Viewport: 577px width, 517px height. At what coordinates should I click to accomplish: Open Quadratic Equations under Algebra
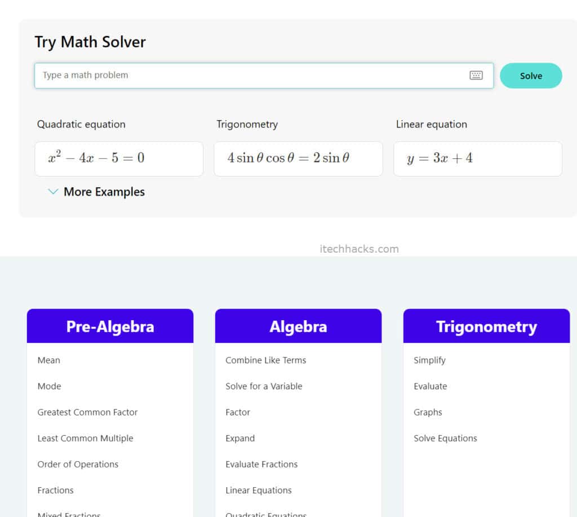point(266,514)
